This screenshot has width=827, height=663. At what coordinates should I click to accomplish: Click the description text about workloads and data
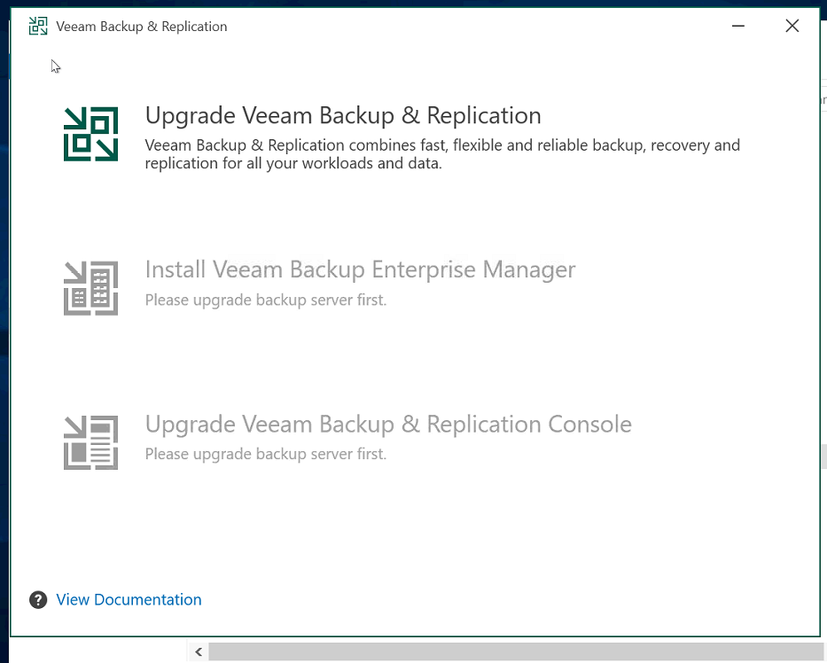pyautogui.click(x=442, y=154)
